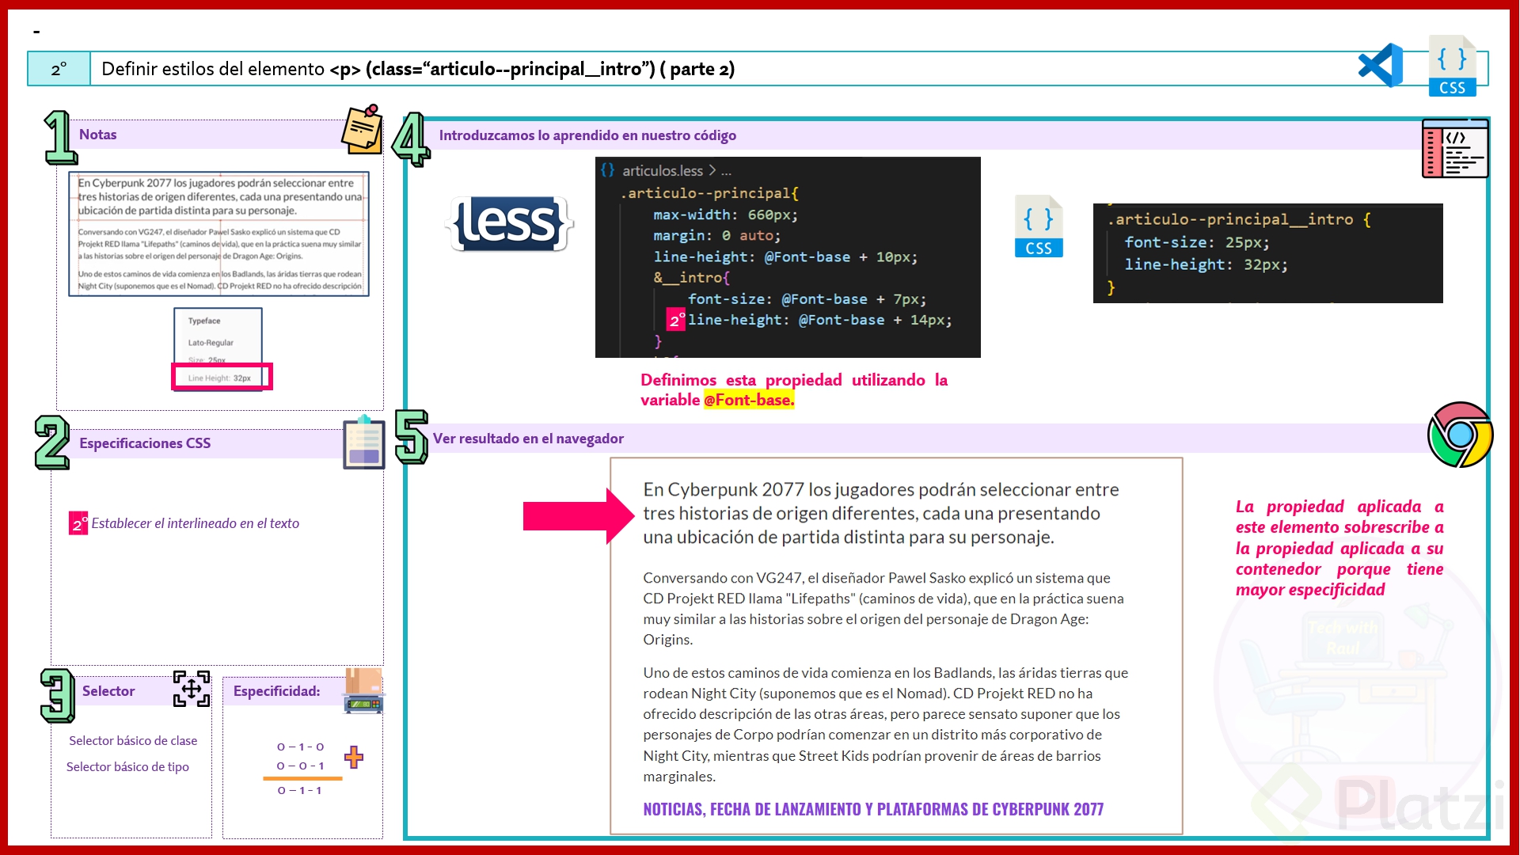
Task: Click the small CSS icon beside compiled code
Action: click(x=1038, y=227)
